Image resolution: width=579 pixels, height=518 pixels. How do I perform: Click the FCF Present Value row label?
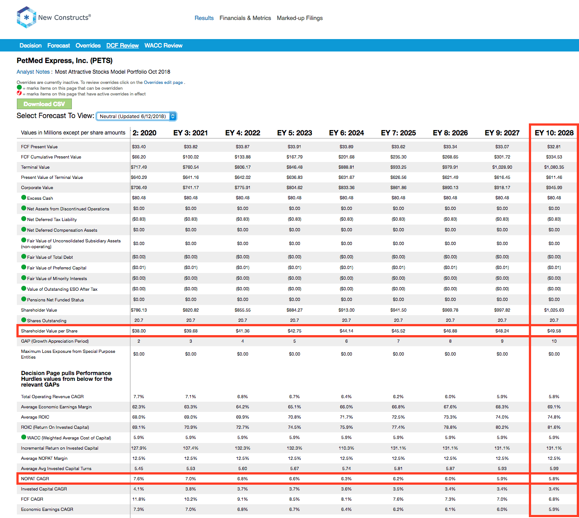tap(39, 146)
